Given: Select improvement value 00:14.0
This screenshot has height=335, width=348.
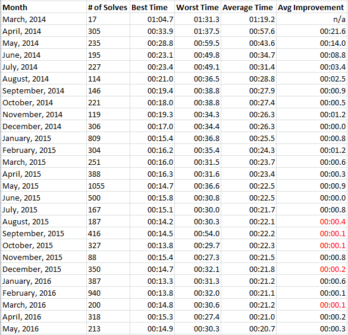Looking at the screenshot, I should pyautogui.click(x=312, y=43).
